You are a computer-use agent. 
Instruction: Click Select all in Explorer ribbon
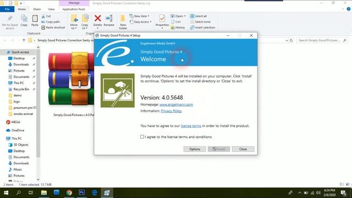[198, 16]
